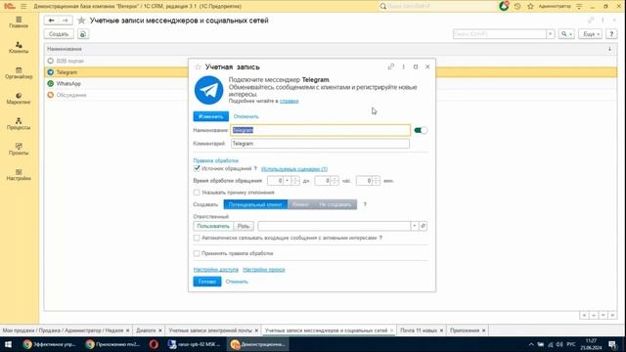Click the Создать button
This screenshot has height=352, width=626.
(59, 34)
